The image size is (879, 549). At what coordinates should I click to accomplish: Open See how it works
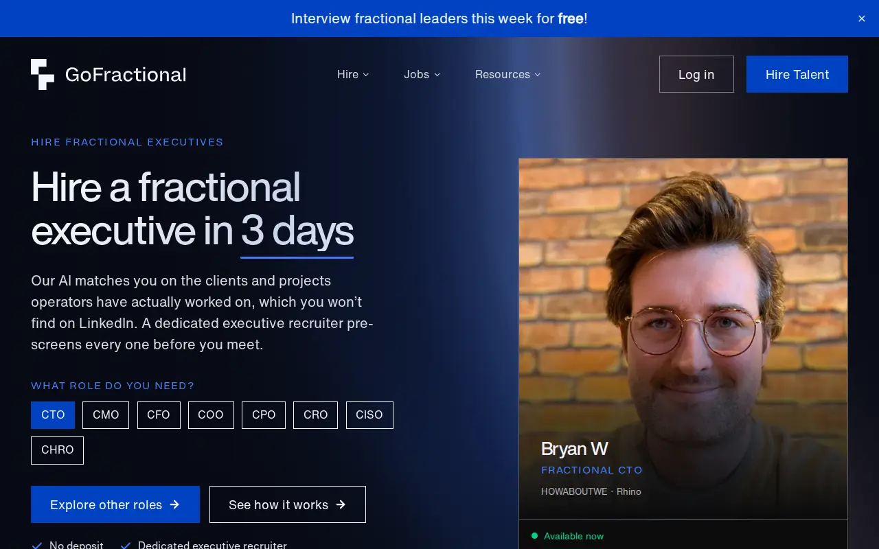click(x=288, y=504)
